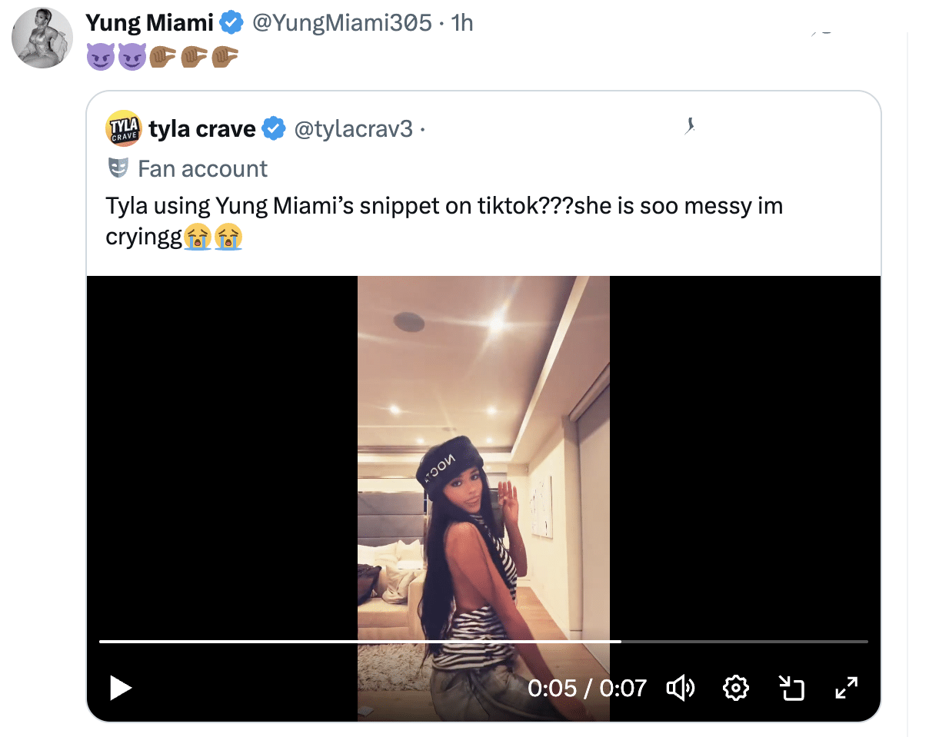Open the quoted tweet about Tyla's snippet
This screenshot has width=939, height=737.
click(x=444, y=221)
